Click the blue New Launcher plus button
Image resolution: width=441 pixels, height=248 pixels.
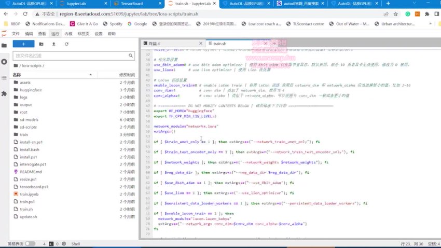[23, 44]
